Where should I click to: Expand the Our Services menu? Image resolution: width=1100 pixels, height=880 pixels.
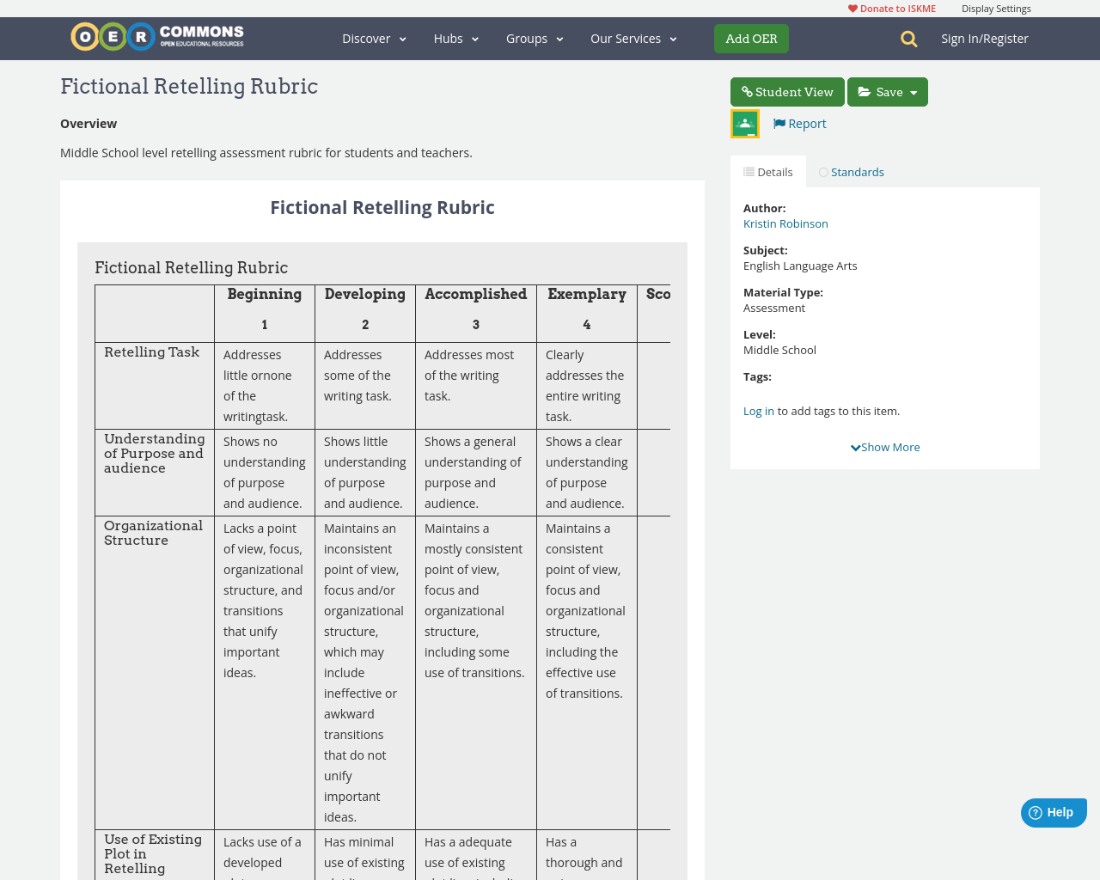coord(632,38)
